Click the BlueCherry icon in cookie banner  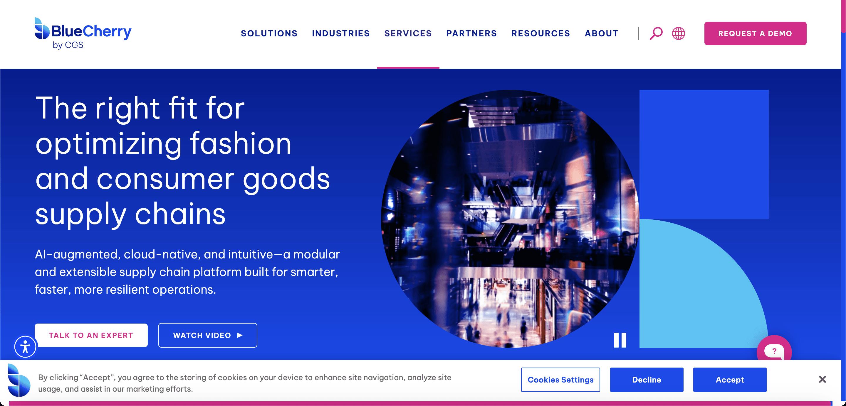[19, 380]
